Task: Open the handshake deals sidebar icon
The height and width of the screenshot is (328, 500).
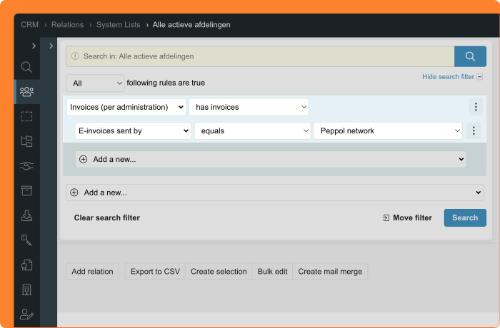Action: (x=27, y=165)
